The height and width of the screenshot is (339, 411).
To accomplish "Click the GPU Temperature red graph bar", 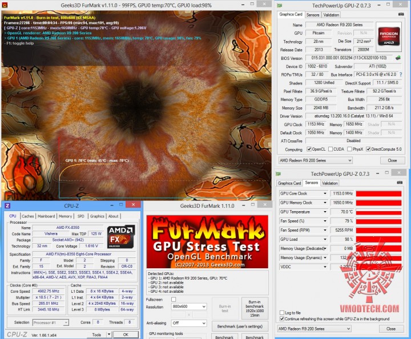I will tap(378, 212).
